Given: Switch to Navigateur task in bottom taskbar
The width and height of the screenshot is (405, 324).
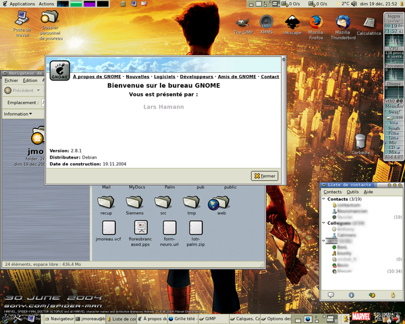Looking at the screenshot, I should [59, 319].
